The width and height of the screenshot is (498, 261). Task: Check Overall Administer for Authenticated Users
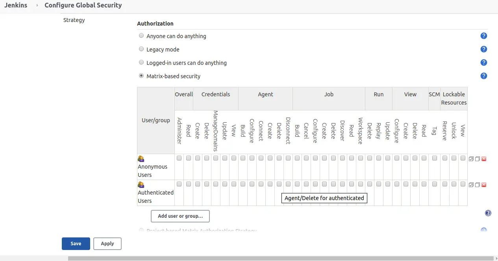tap(179, 184)
